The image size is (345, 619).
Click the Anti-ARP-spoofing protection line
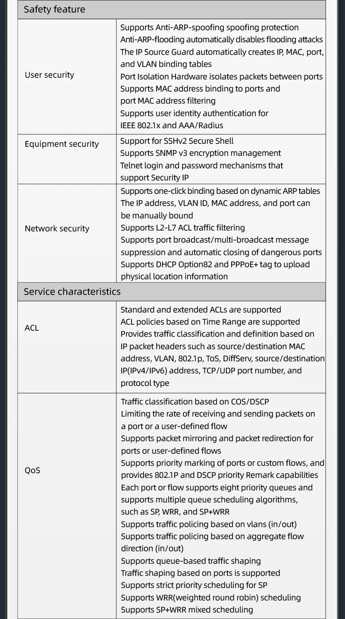point(209,28)
